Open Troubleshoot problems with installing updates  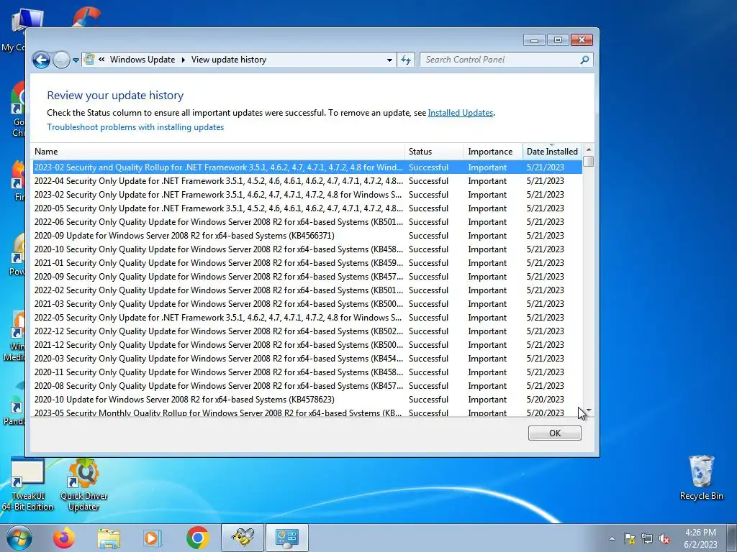click(135, 127)
